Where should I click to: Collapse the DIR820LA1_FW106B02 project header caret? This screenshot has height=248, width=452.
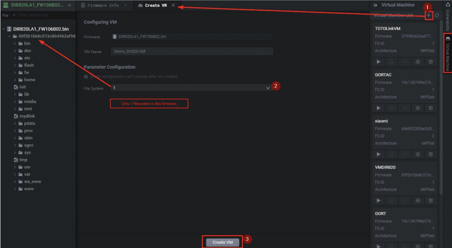(70, 5)
